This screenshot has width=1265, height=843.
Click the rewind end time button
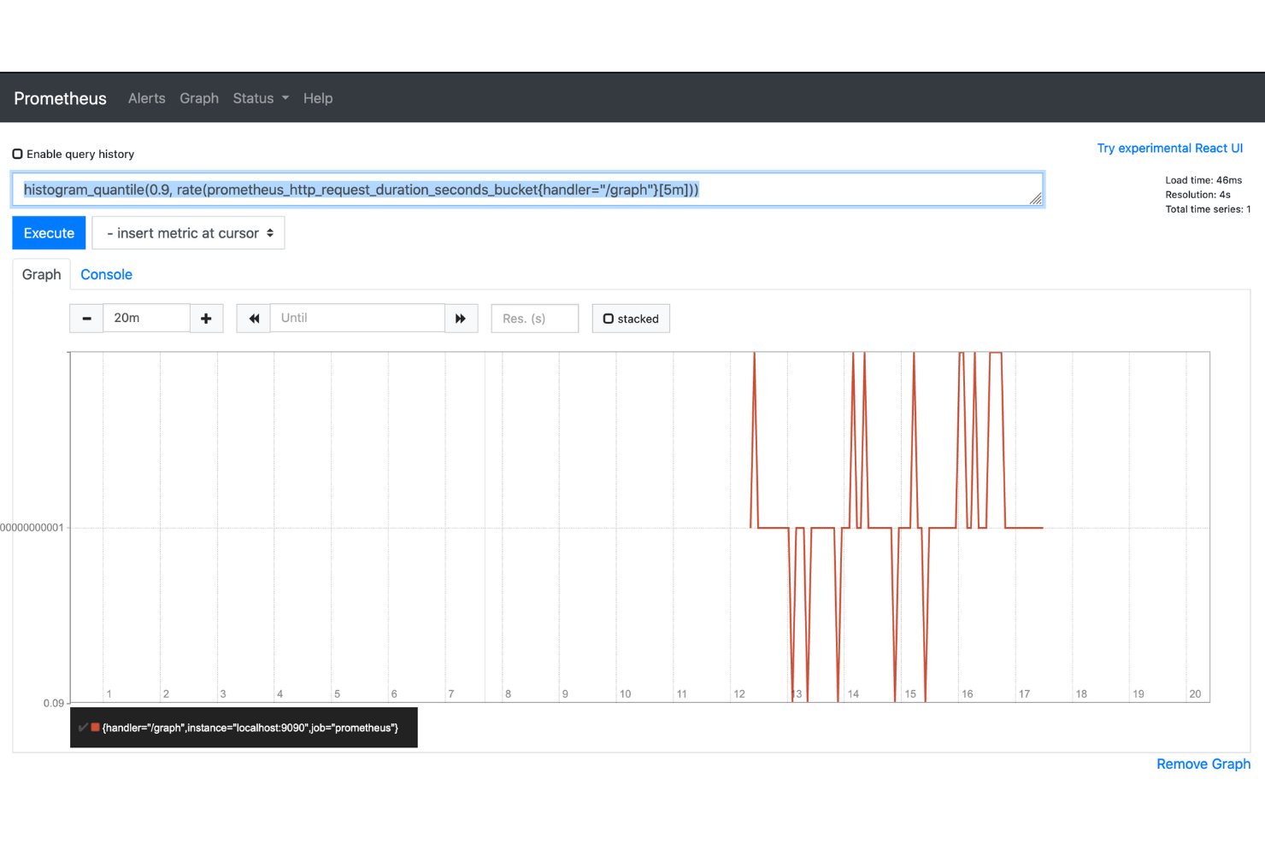(x=254, y=319)
